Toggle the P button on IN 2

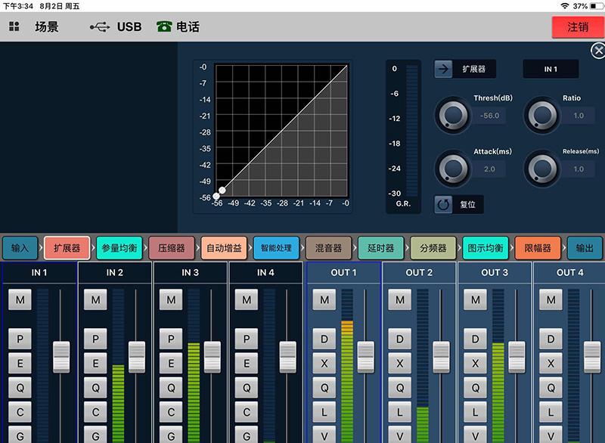(x=95, y=339)
